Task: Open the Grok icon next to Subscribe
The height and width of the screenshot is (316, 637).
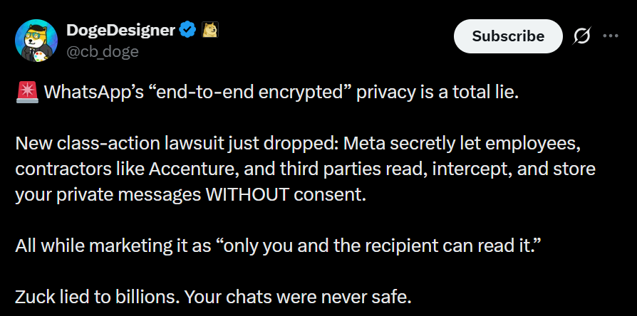Action: [581, 36]
